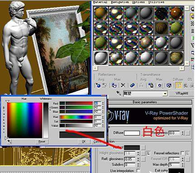Screen dimensions: 195x173
Task: Click the VRayMtl material type button
Action: pos(182,94)
